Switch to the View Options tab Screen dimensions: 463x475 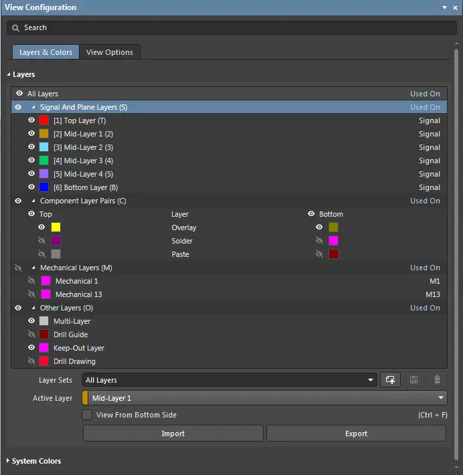point(110,52)
